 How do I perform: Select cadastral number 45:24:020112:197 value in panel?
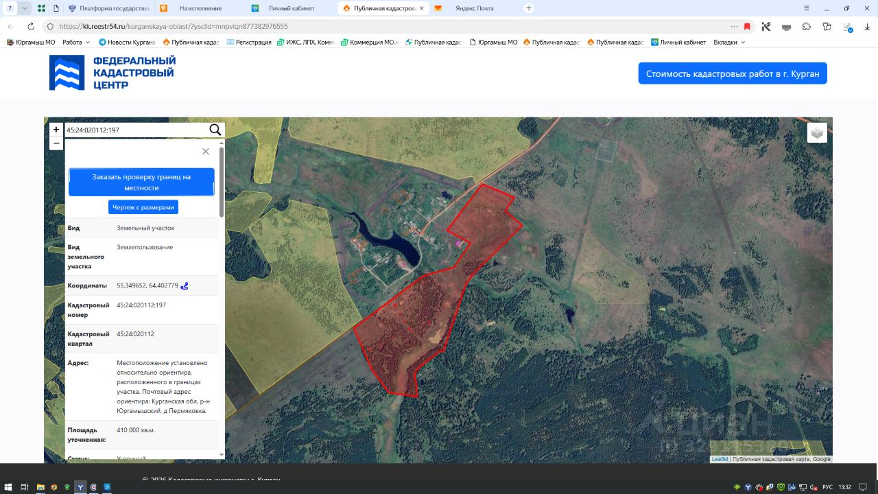(x=141, y=305)
